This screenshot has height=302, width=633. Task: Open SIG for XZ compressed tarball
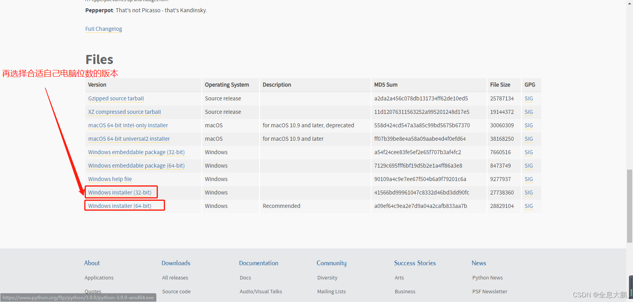[x=529, y=112]
